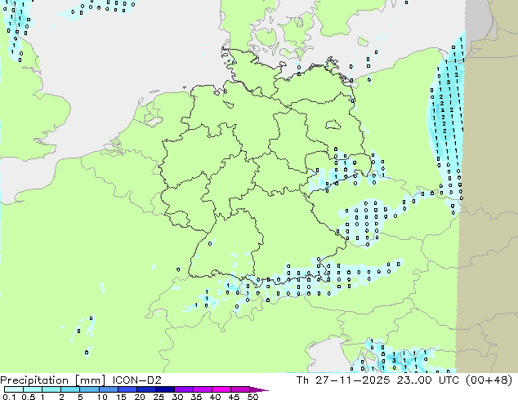Select the 5–10 mm legend color swatch
Viewport: 518px width, 400px height.
pyautogui.click(x=89, y=389)
